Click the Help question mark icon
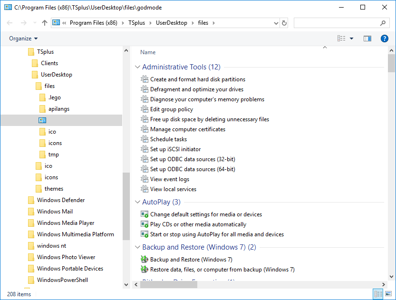396x300 pixels. click(385, 39)
